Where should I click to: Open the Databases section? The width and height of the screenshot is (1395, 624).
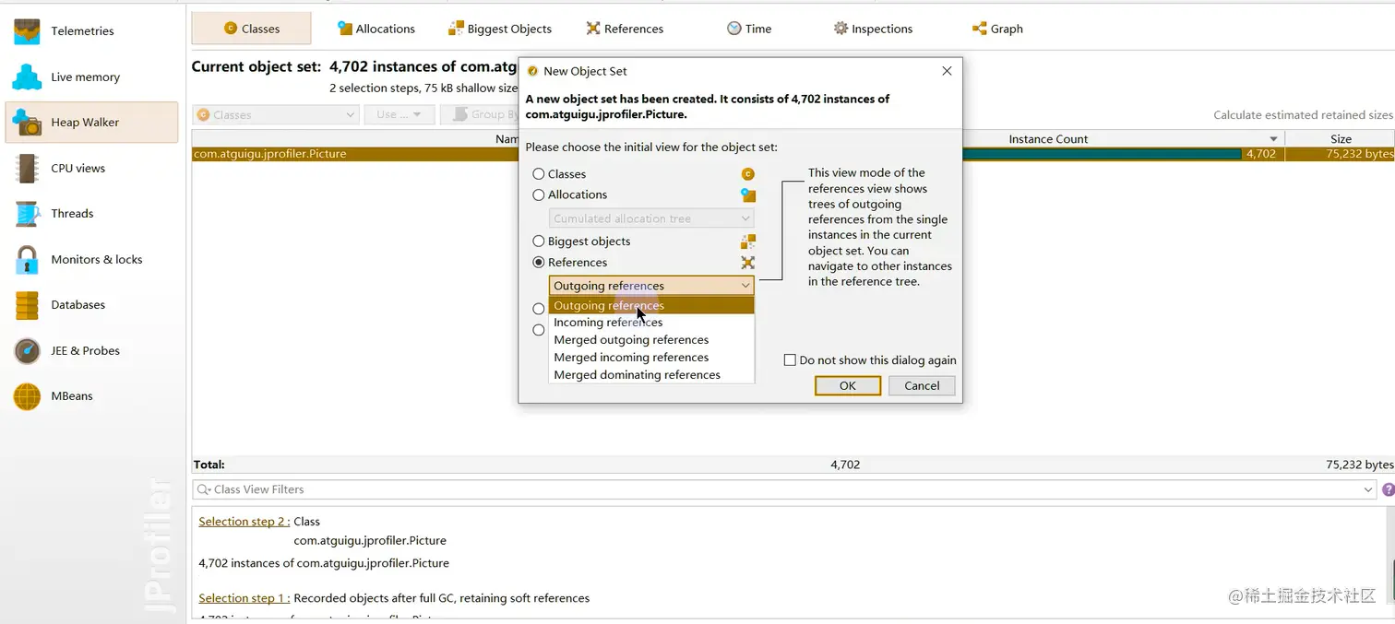point(90,305)
